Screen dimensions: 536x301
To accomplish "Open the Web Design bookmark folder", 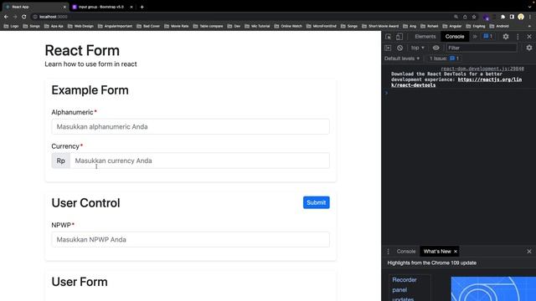I will click(x=80, y=26).
